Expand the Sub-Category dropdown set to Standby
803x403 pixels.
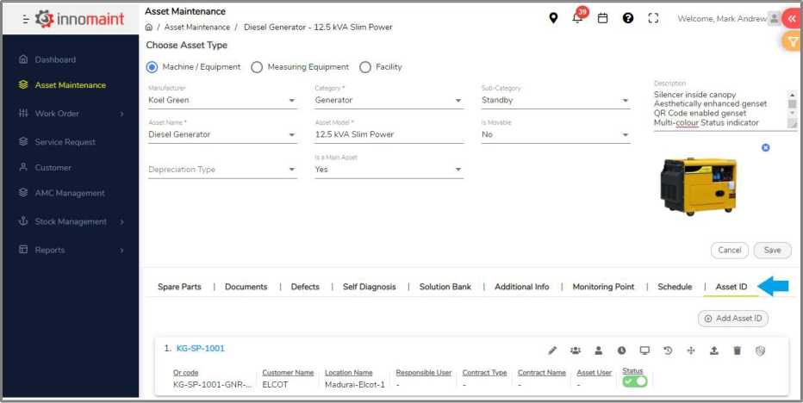[555, 101]
